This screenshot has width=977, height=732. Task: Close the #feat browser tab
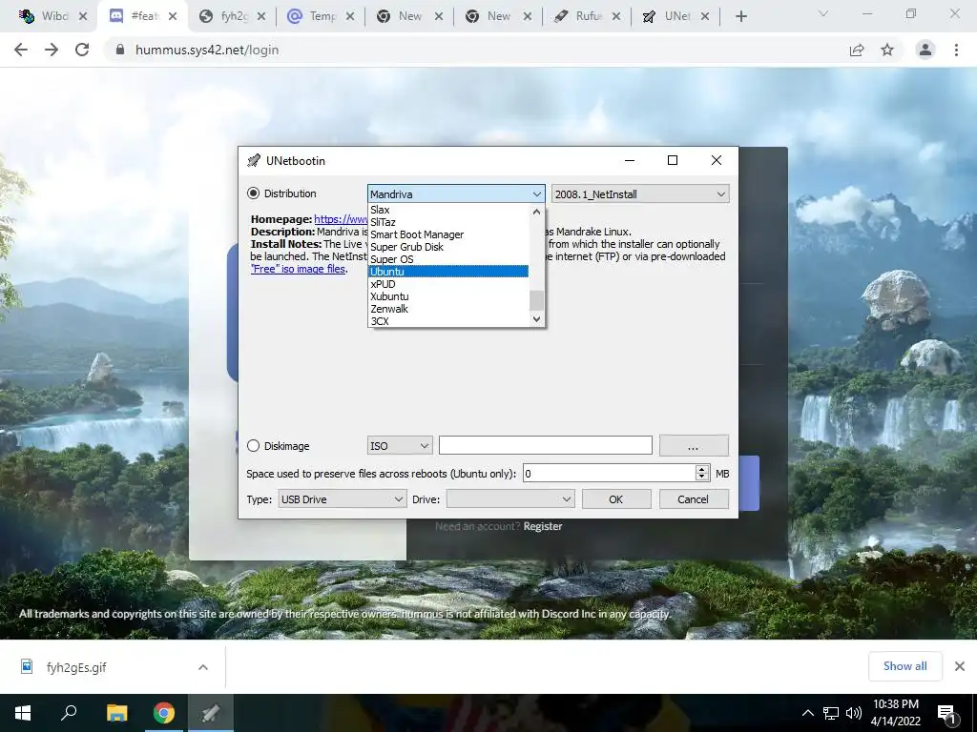173,16
